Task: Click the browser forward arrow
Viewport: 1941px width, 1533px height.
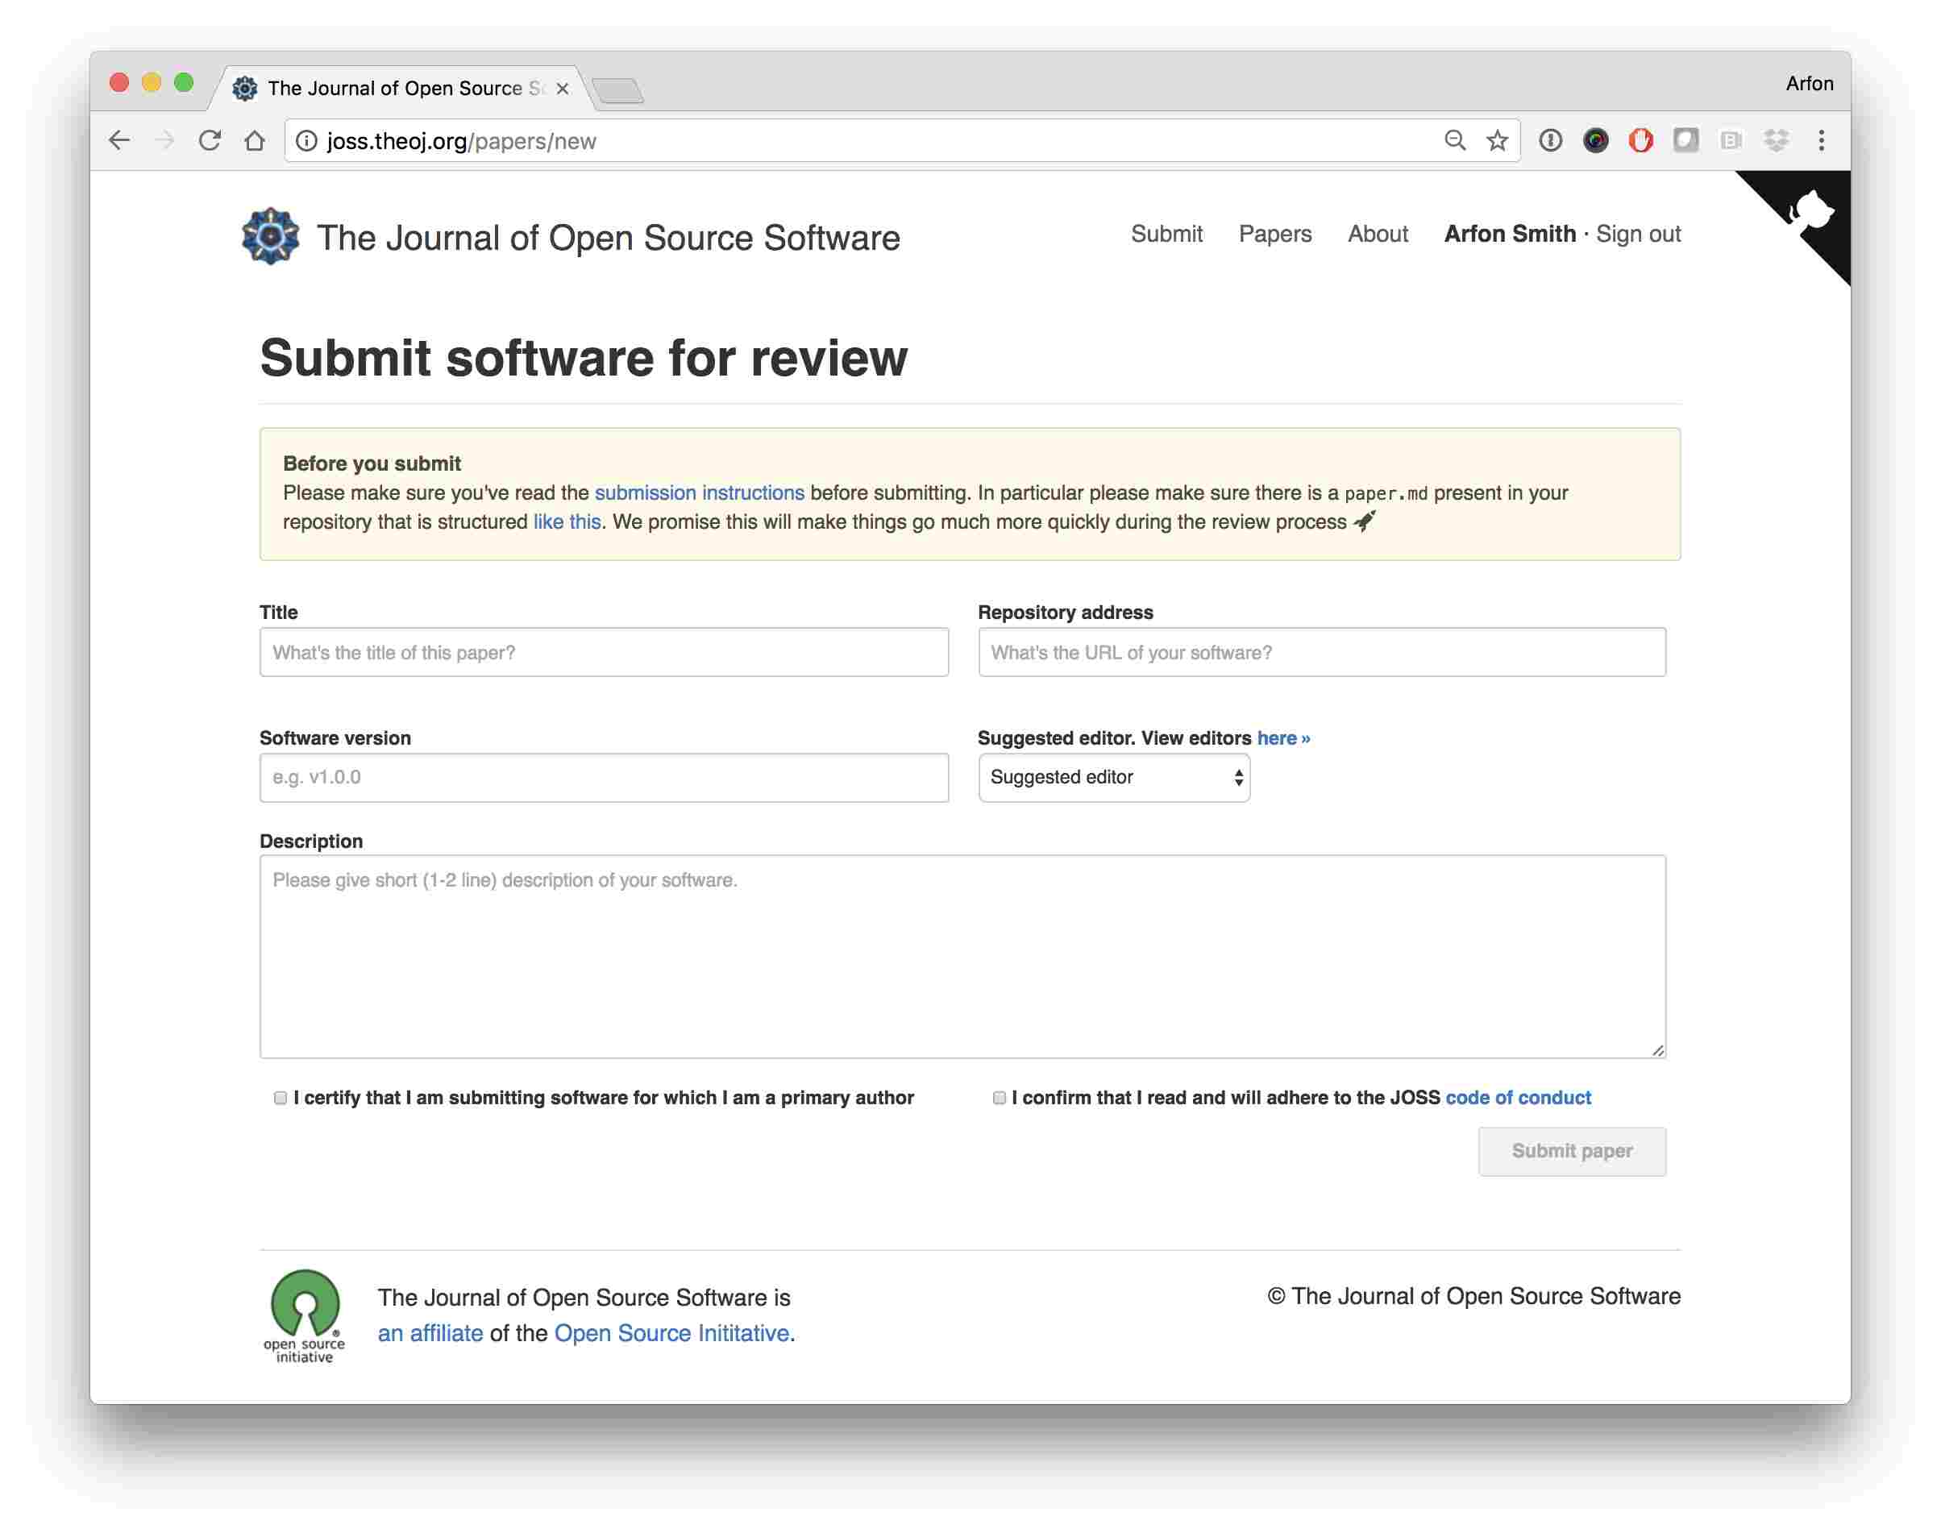Action: [x=164, y=141]
